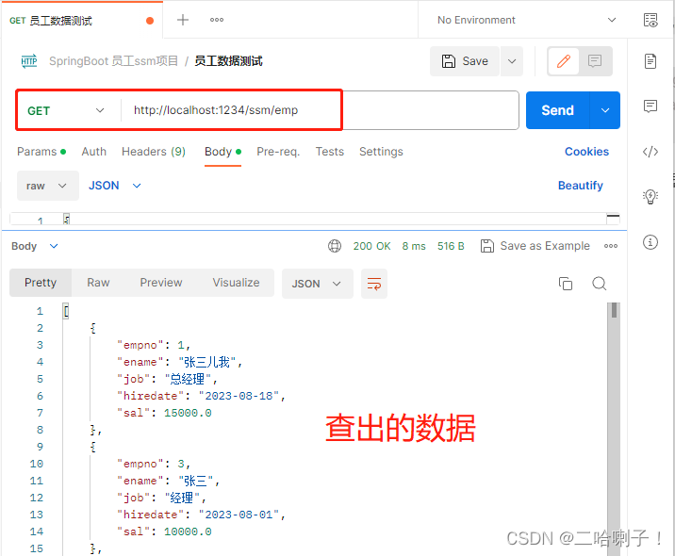Search the response with magnifier icon
This screenshot has height=556, width=675.
(x=600, y=284)
